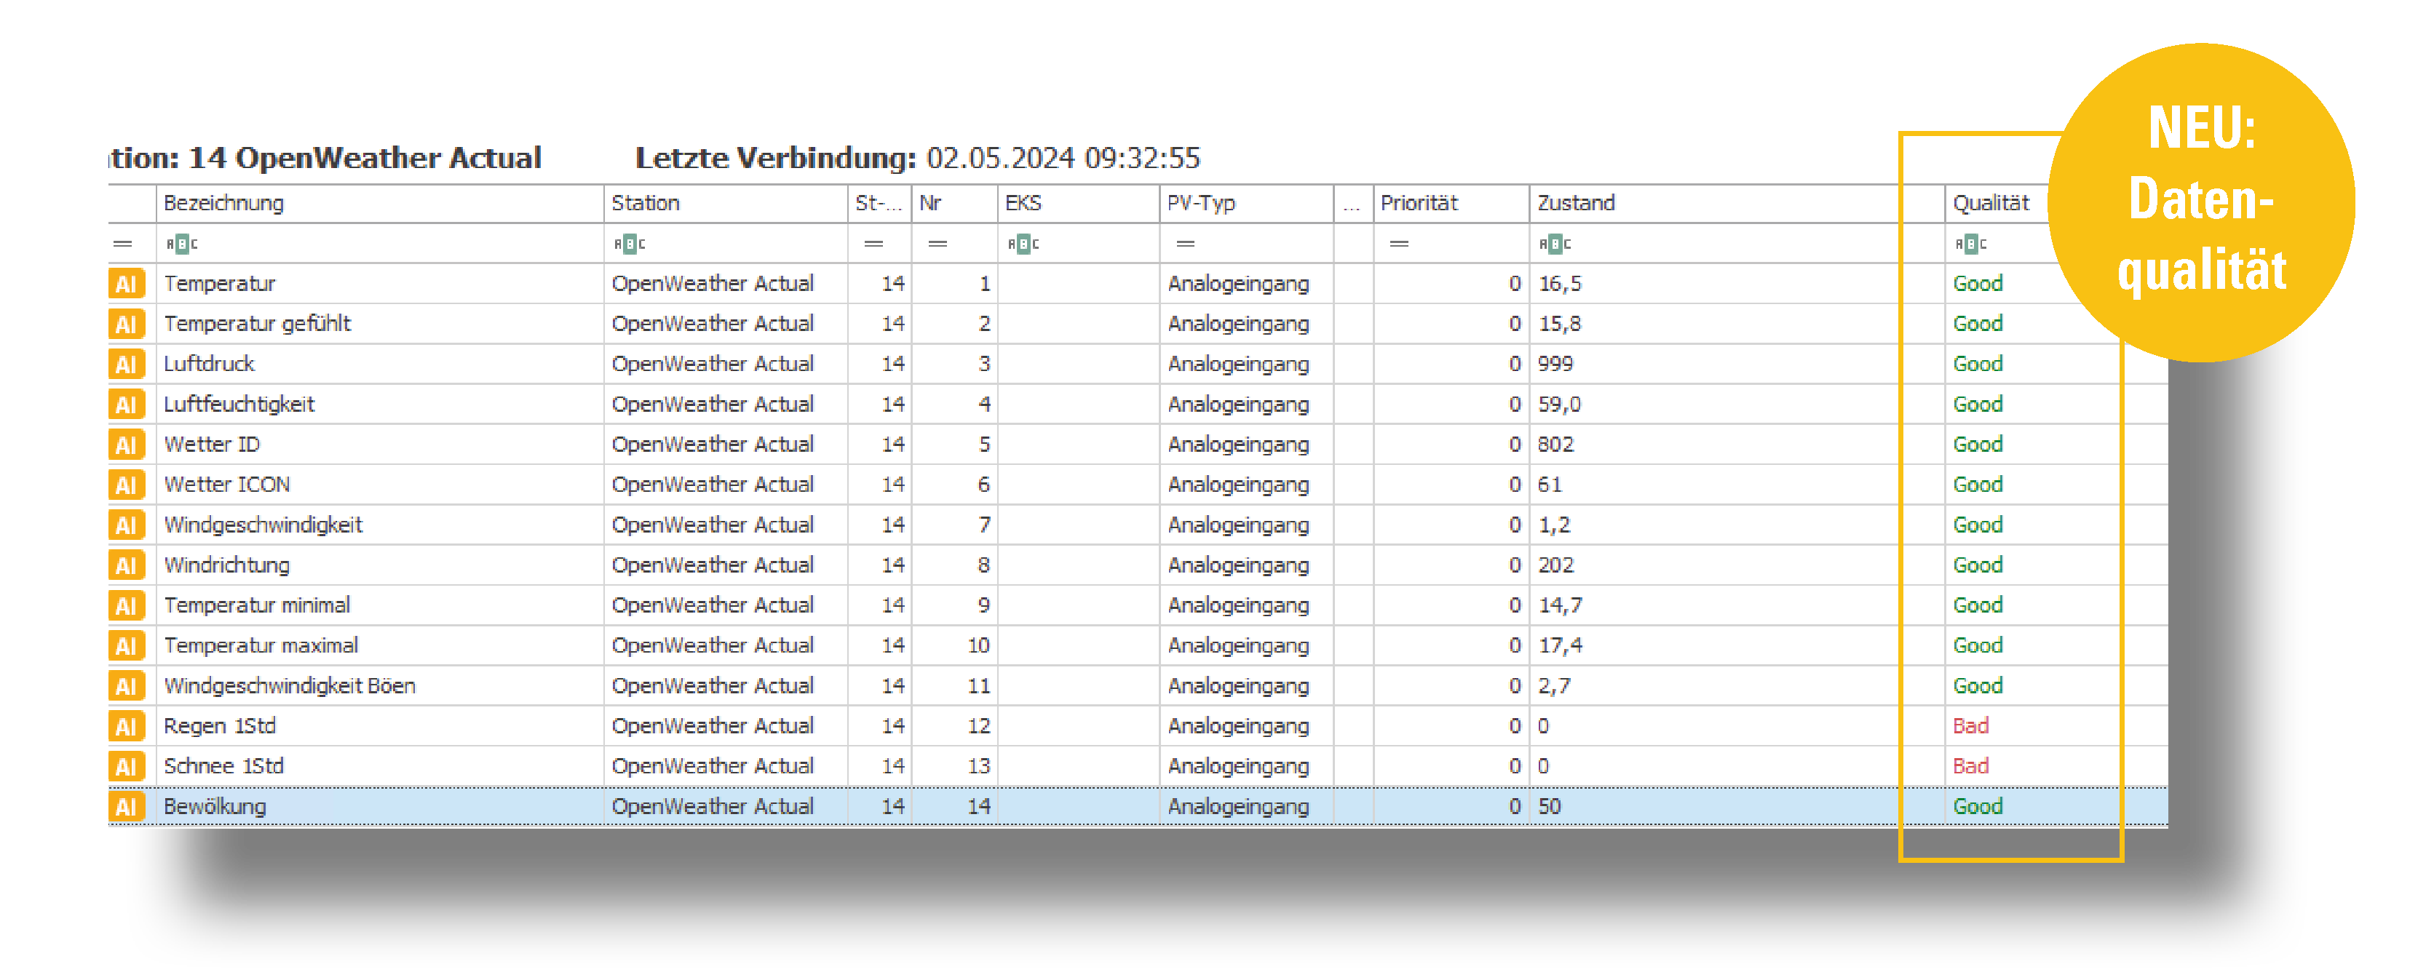Screen dimensions: 2426x980
Task: Click the St-... column header
Action: point(879,203)
